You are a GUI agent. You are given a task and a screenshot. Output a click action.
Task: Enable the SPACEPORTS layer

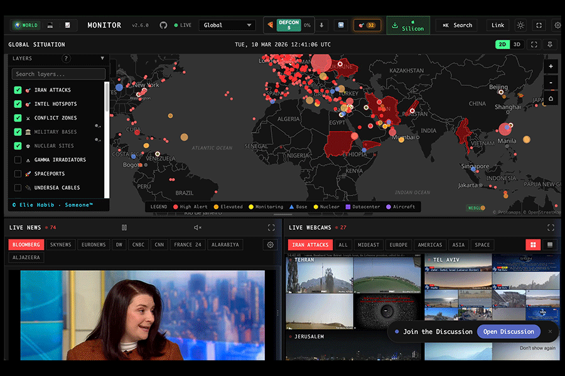point(16,174)
